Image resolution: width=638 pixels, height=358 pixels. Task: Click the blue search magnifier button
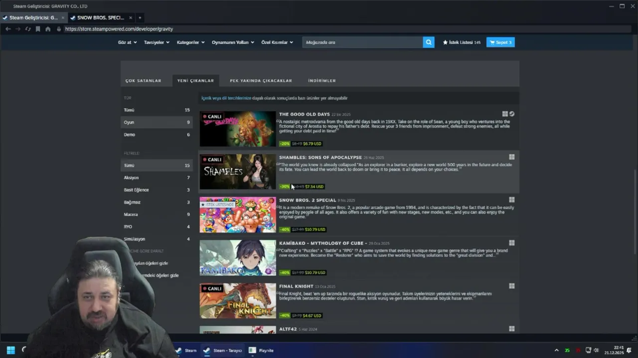click(x=429, y=42)
